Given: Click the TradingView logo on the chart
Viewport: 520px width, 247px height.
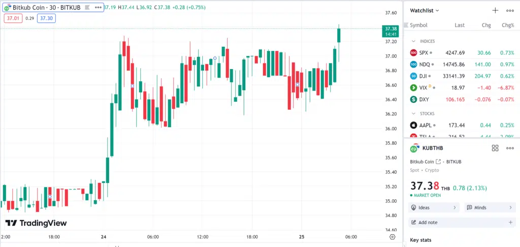Looking at the screenshot, I should tap(36, 223).
